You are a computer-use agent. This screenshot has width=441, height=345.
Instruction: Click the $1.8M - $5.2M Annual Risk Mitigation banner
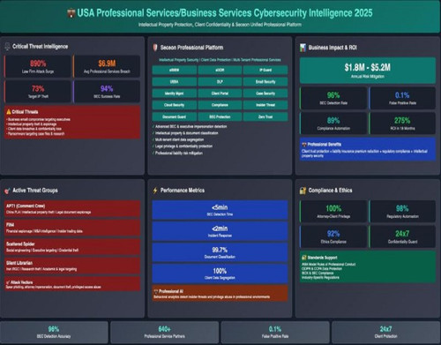(368, 71)
